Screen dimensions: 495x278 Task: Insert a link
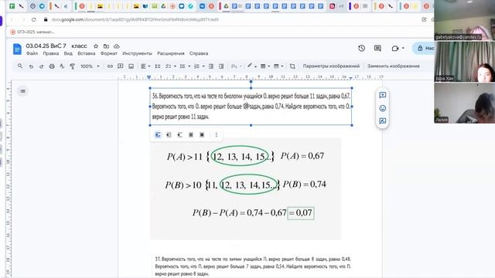tap(110, 66)
